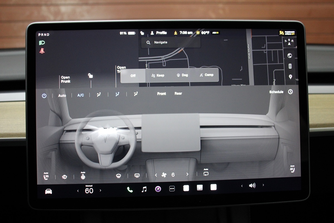Screen dimensions: 334x223
Task: Tap the Open Frunk label
Action: 66,79
